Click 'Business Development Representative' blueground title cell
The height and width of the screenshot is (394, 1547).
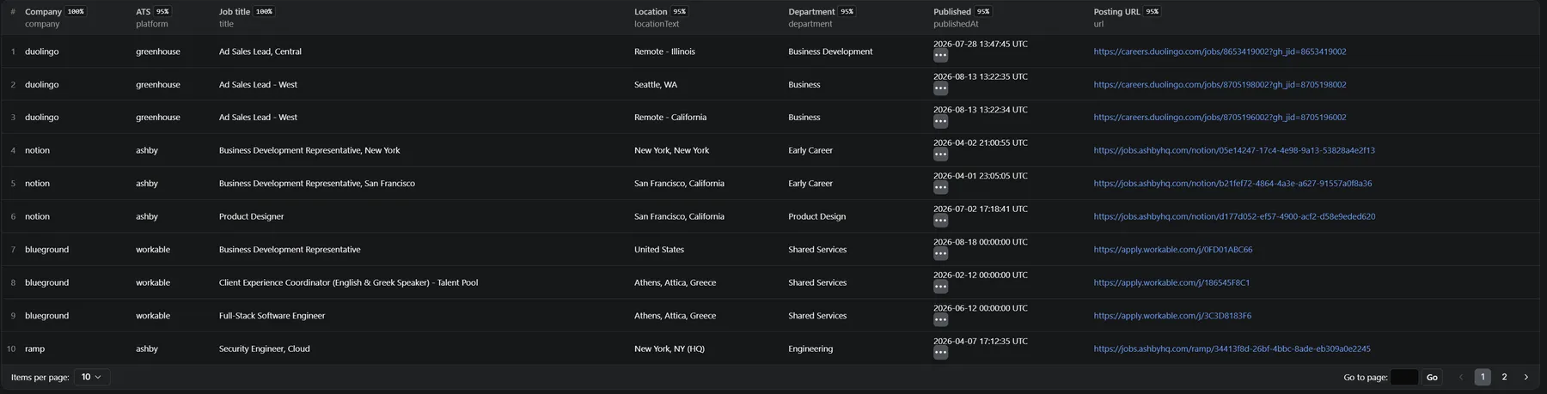(x=290, y=250)
